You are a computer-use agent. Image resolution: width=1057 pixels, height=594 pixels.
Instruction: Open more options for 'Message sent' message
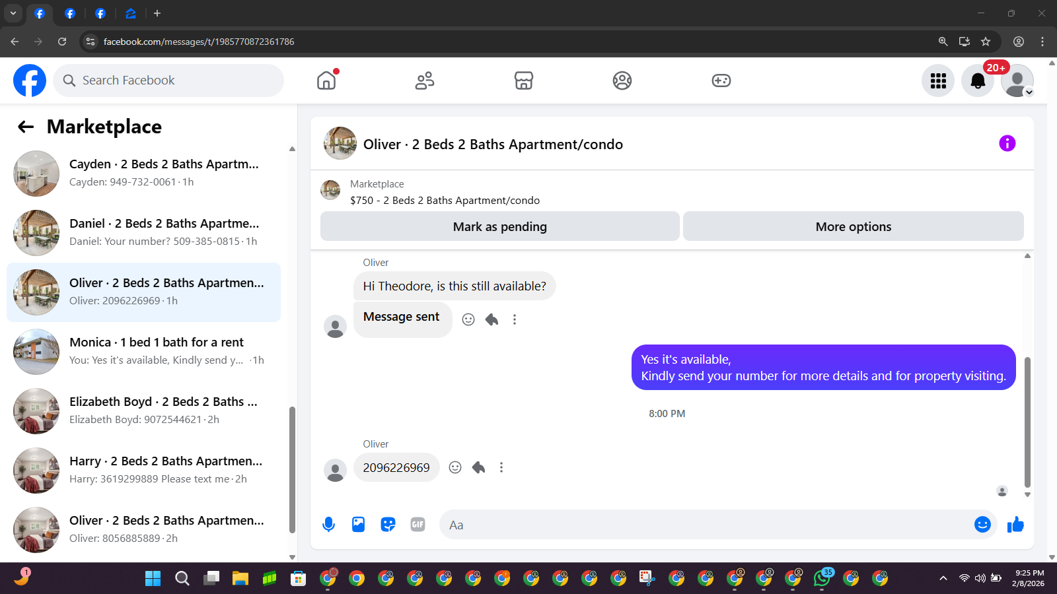point(515,319)
